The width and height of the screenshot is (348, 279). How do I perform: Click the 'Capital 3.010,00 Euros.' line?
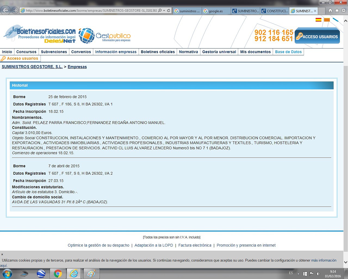[x=32, y=133]
